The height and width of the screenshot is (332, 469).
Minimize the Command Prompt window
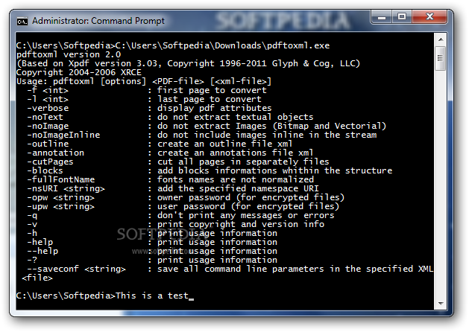(x=382, y=16)
